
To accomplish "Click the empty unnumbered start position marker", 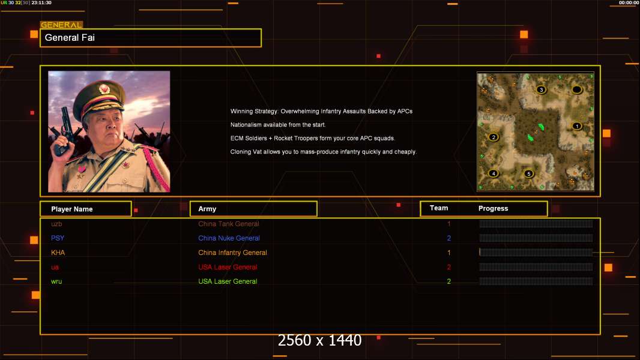I will pyautogui.click(x=577, y=90).
